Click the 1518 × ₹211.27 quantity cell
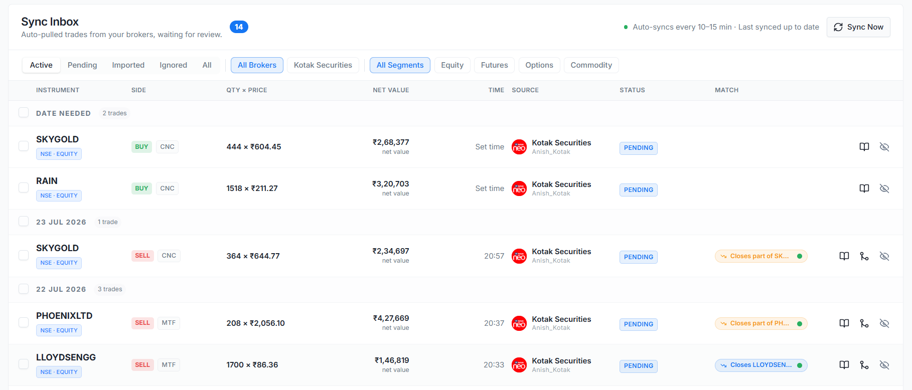Screen dimensions: 912x390 [x=252, y=188]
